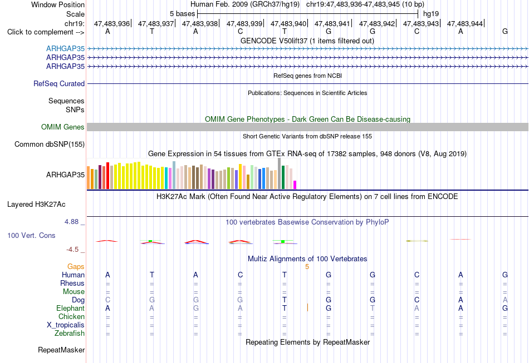Screen dimensions: 529x363
Task: Click position text chr19:47,483,936-47,483,945 (10 bp)
Action: (x=365, y=4)
